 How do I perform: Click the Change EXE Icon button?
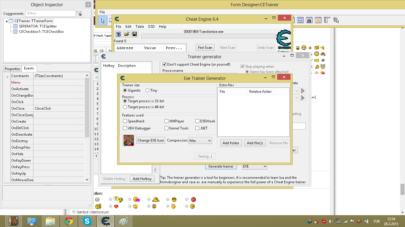[151, 141]
